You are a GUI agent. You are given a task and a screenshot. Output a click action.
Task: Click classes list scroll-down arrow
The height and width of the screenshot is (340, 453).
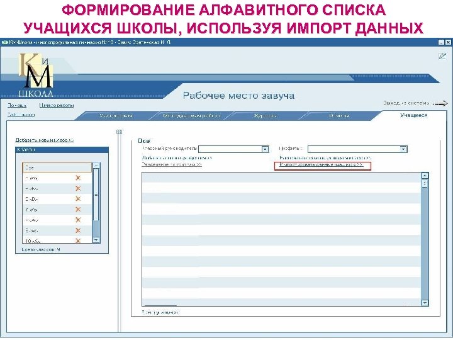96,240
